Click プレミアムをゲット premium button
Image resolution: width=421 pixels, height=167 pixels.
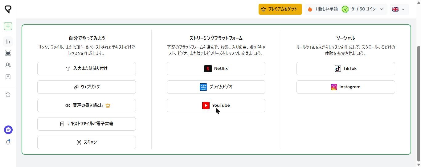280,9
